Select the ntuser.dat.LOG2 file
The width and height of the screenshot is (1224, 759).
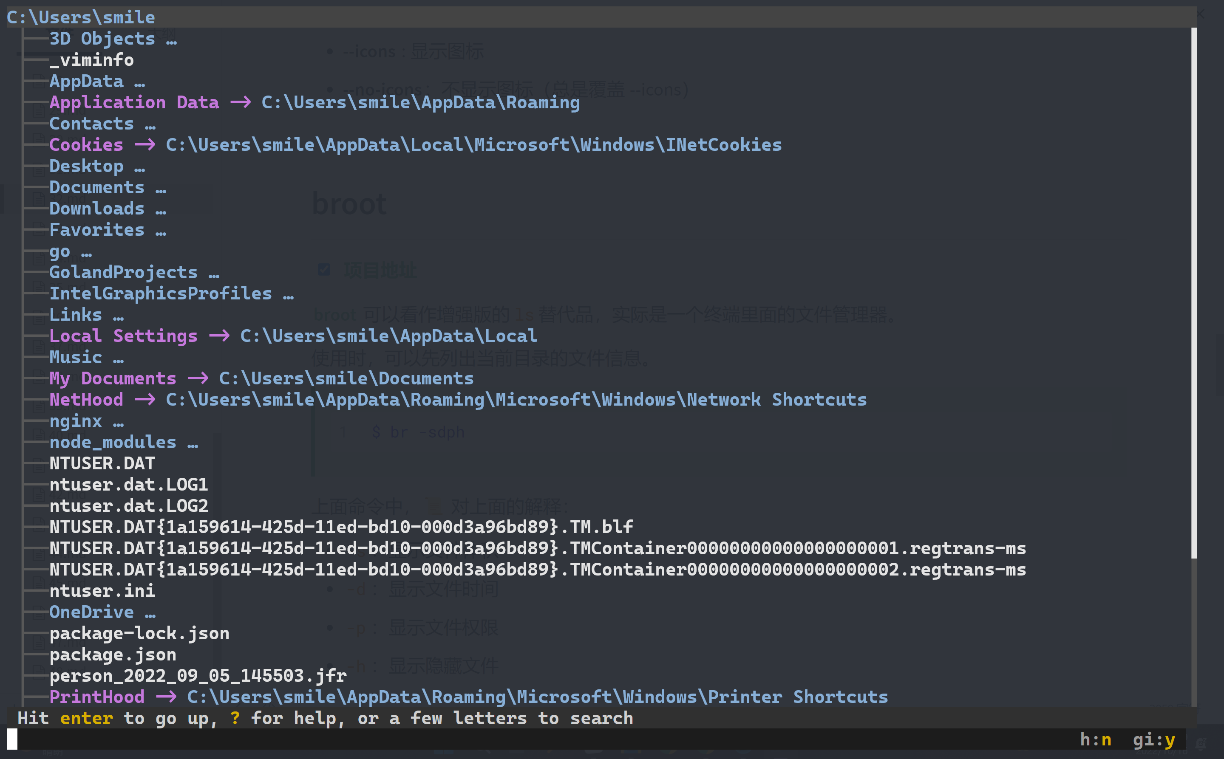(x=129, y=506)
